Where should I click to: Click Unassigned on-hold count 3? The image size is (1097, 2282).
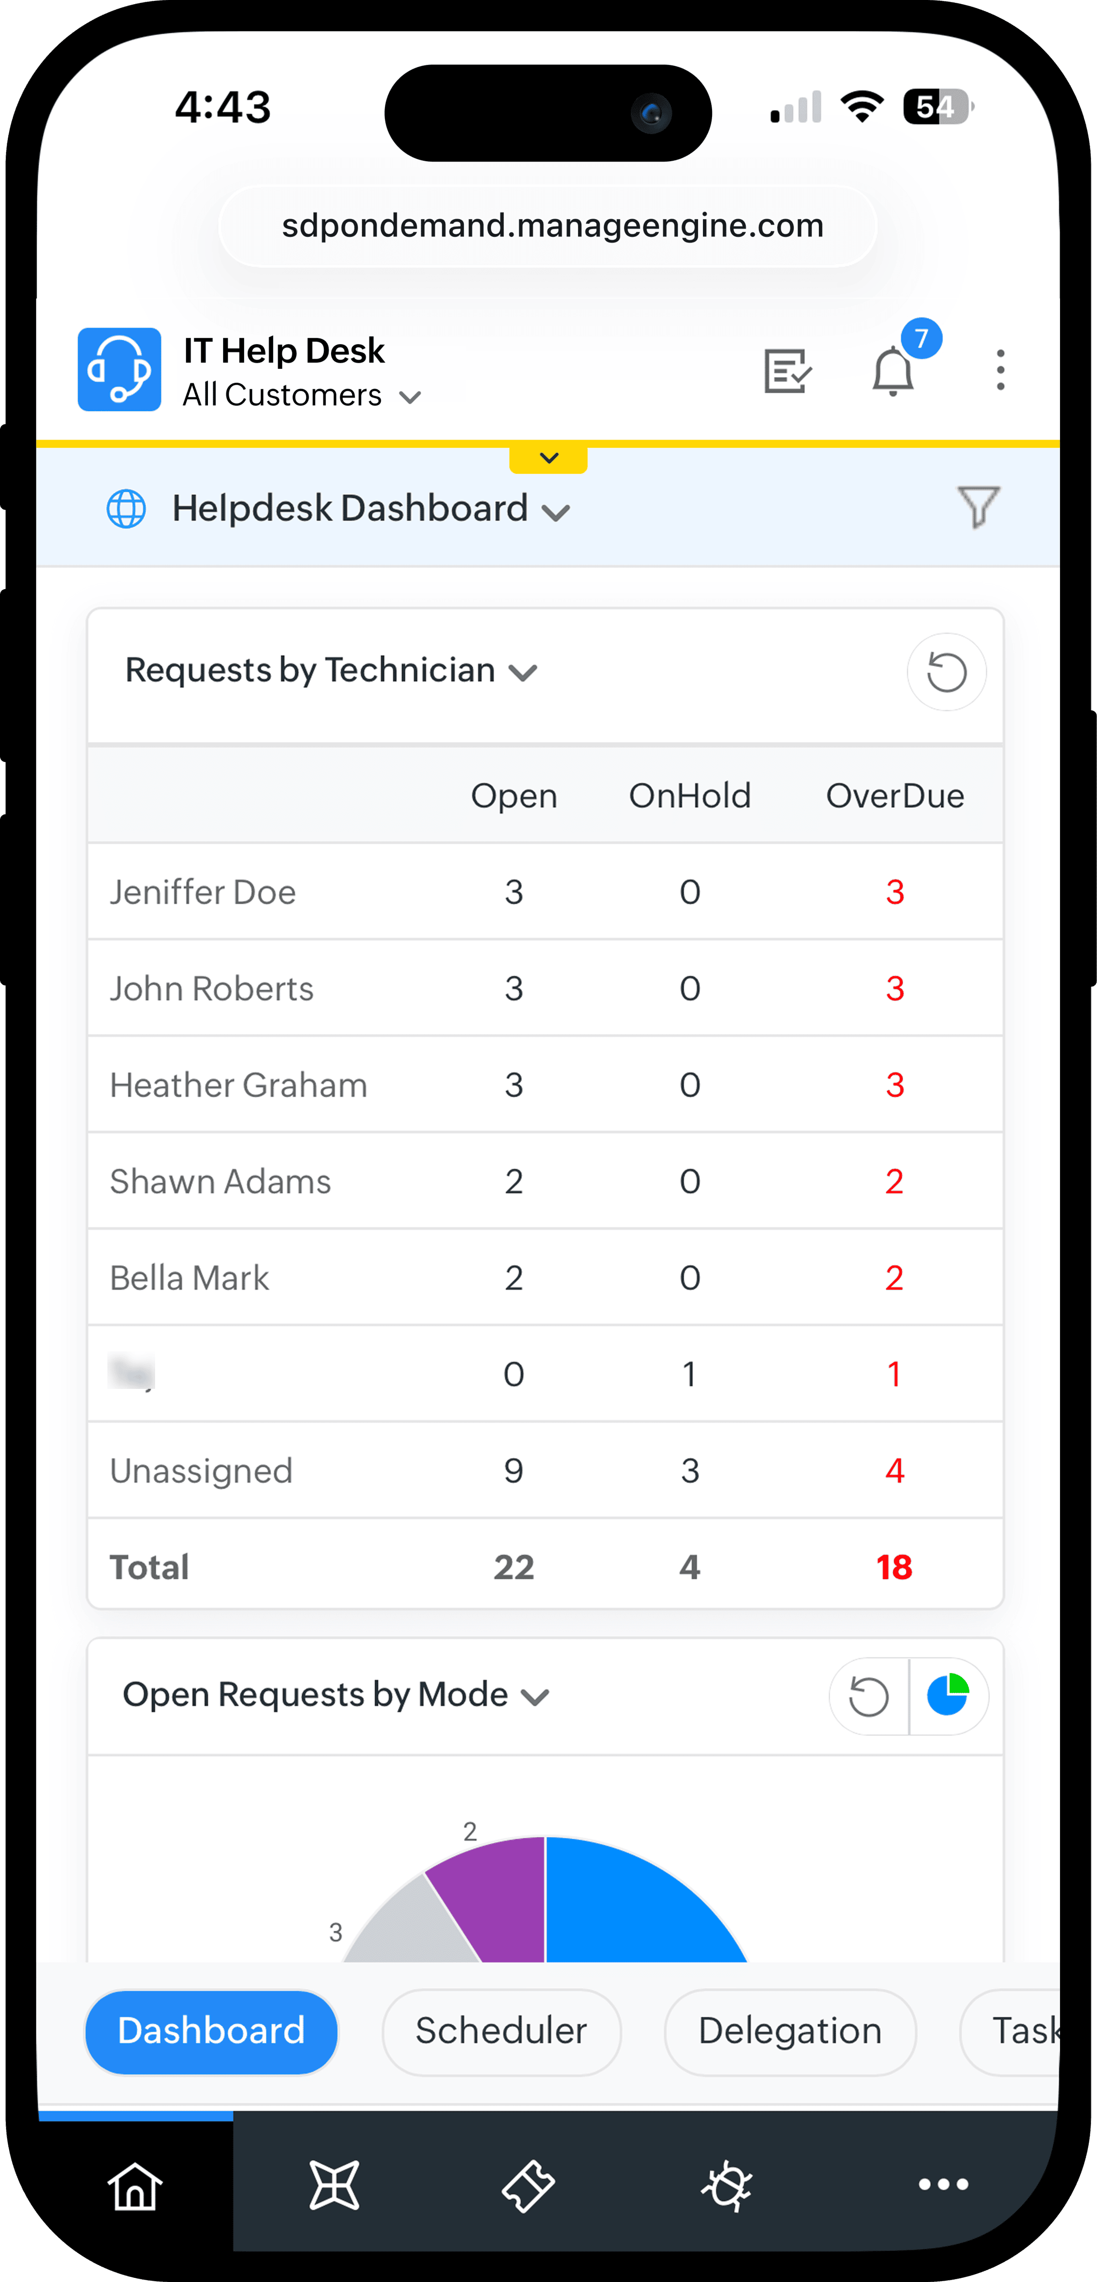pos(690,1471)
